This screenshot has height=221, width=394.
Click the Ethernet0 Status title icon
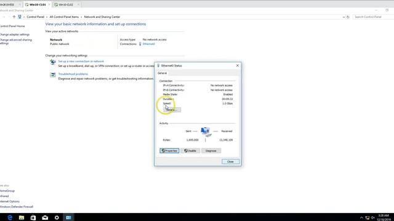[158, 66]
